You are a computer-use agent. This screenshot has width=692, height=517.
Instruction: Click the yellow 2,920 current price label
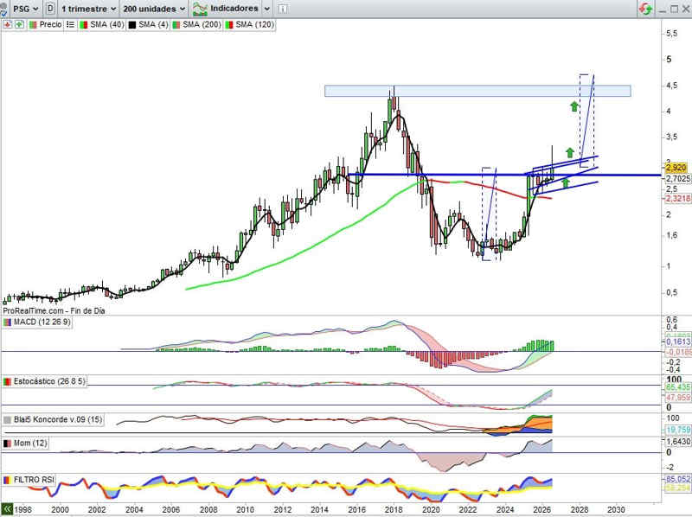[676, 168]
